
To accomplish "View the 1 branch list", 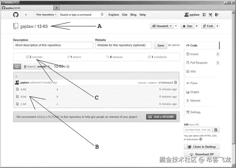I will pos(74,57).
